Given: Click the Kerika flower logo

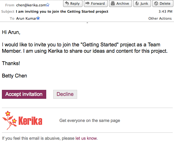Looking at the screenshot, I should (x=10, y=120).
